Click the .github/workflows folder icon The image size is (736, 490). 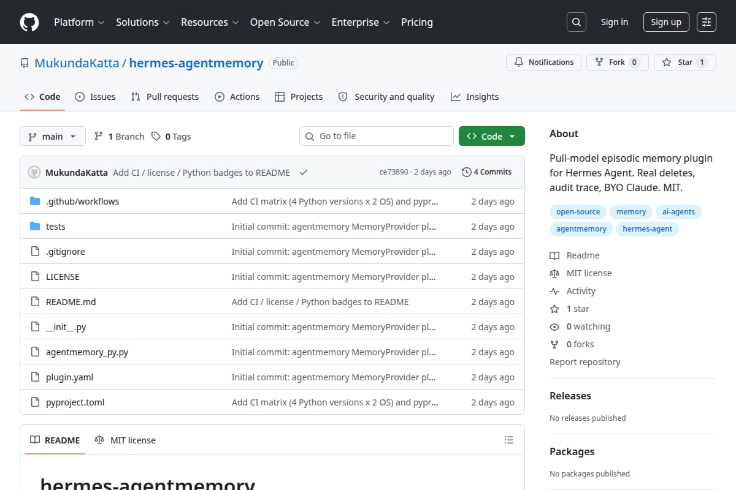(35, 202)
